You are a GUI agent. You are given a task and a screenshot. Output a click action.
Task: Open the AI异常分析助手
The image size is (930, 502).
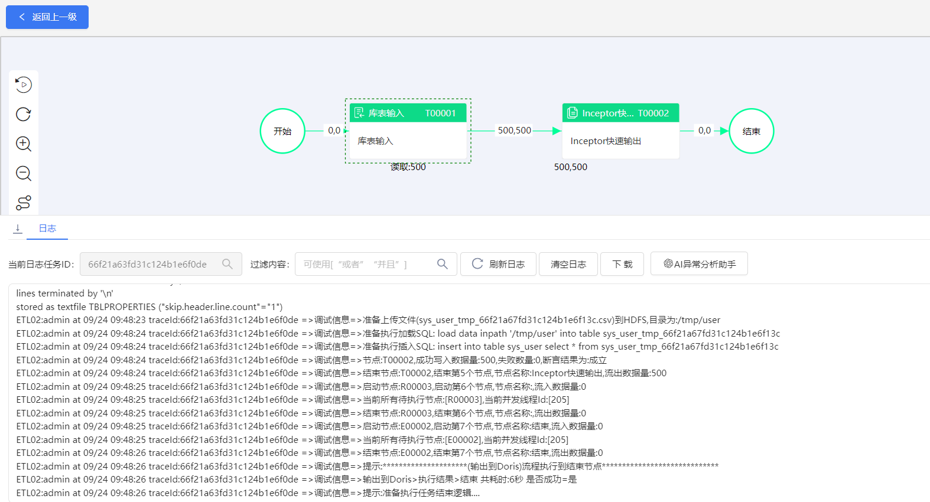tap(699, 264)
